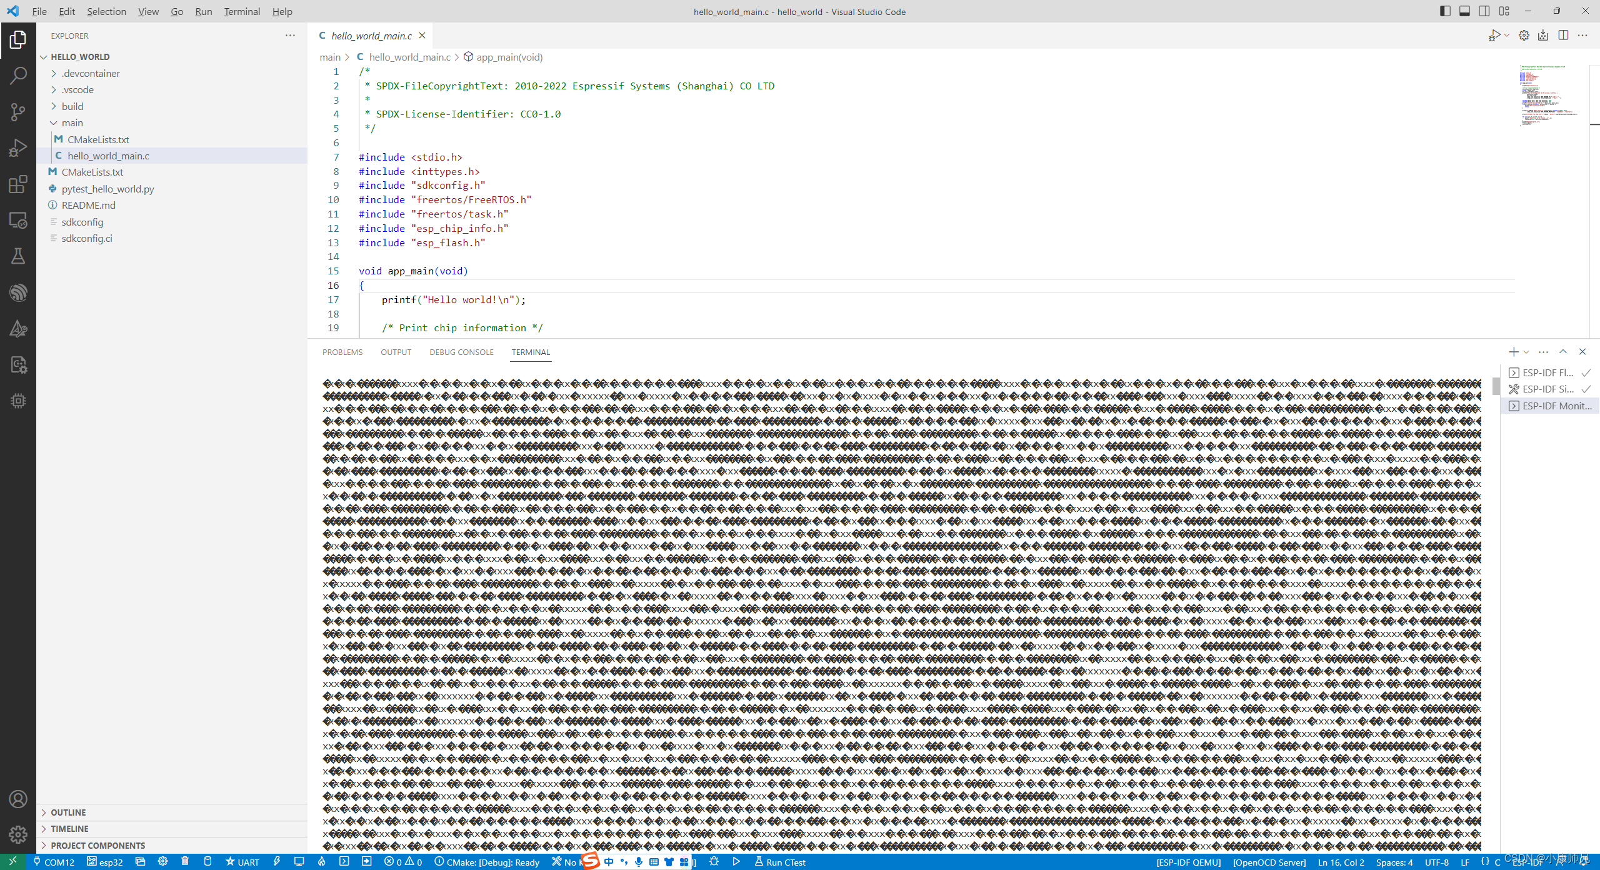This screenshot has height=870, width=1600.
Task: Open the Source Control view
Action: 18,112
